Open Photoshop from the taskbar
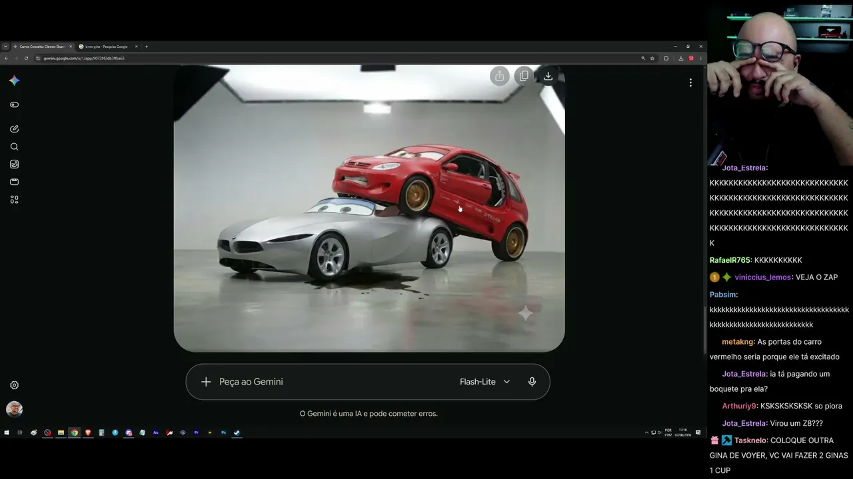The image size is (853, 479). [x=224, y=432]
